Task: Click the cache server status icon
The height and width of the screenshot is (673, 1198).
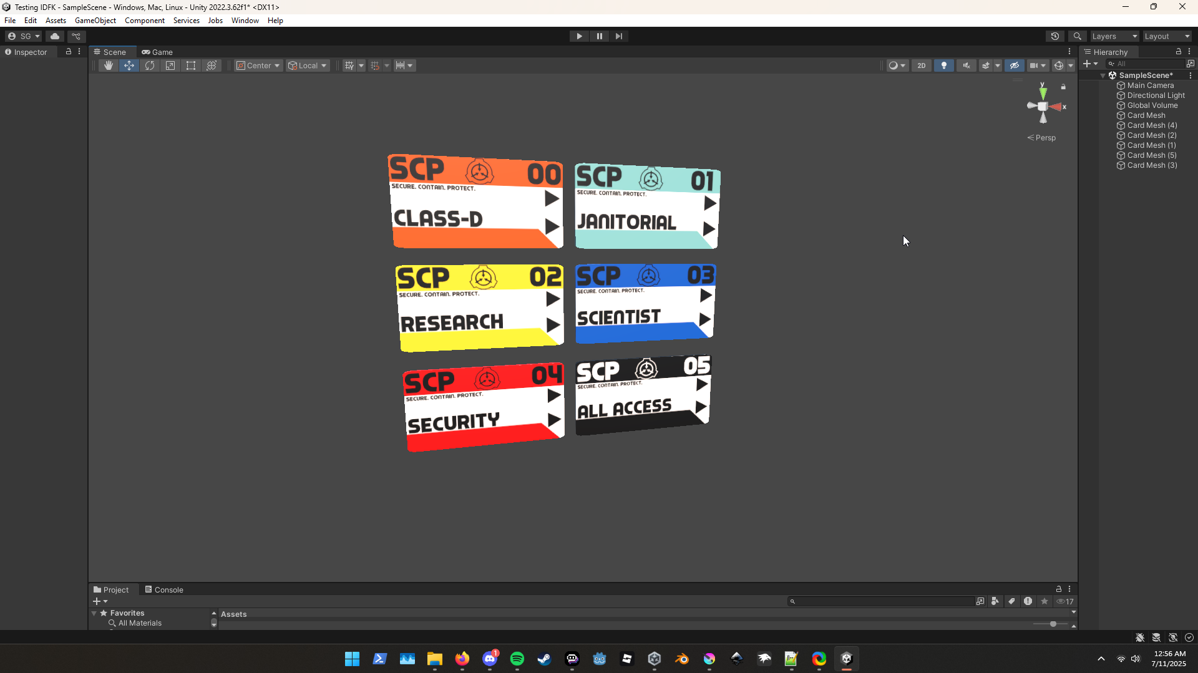Action: click(1156, 637)
